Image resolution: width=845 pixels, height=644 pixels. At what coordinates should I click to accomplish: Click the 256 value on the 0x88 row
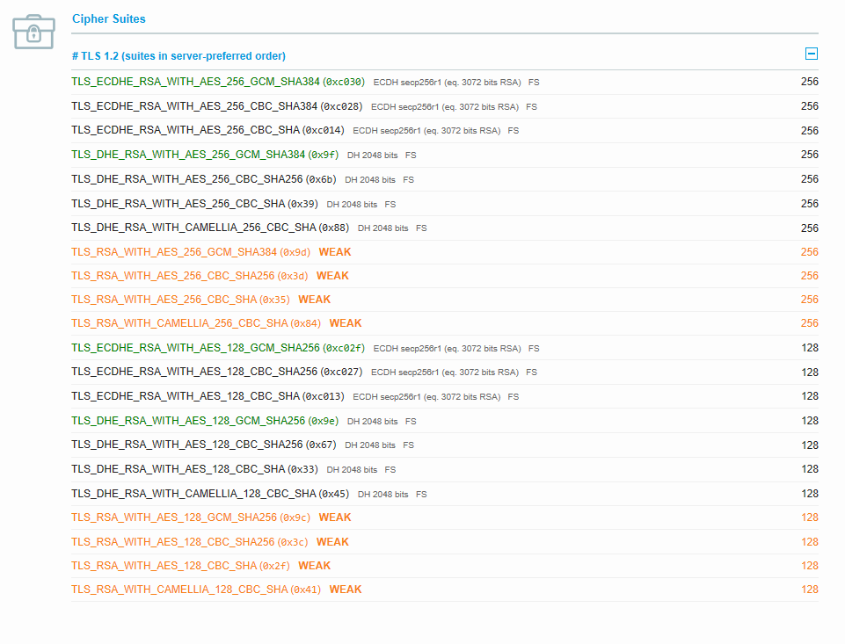(x=810, y=228)
